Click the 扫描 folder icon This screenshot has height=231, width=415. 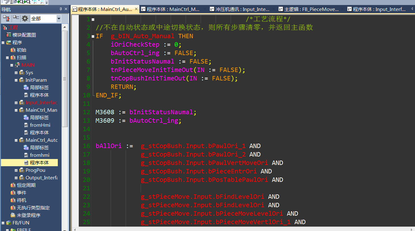point(13,58)
